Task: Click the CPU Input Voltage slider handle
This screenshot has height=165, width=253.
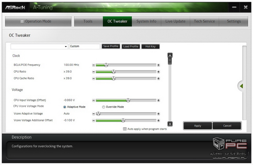Action: click(128, 100)
